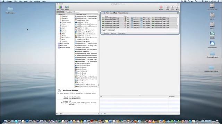Select the Movies library category
222x124 pixels.
tap(64, 30)
